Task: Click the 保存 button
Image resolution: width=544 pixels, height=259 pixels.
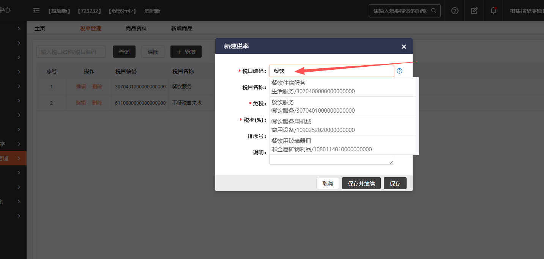Action: pos(395,183)
